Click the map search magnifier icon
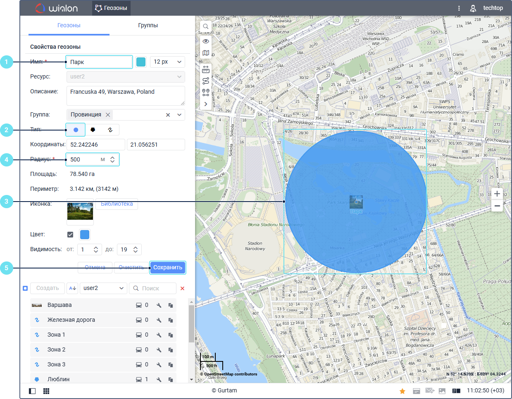 [205, 26]
